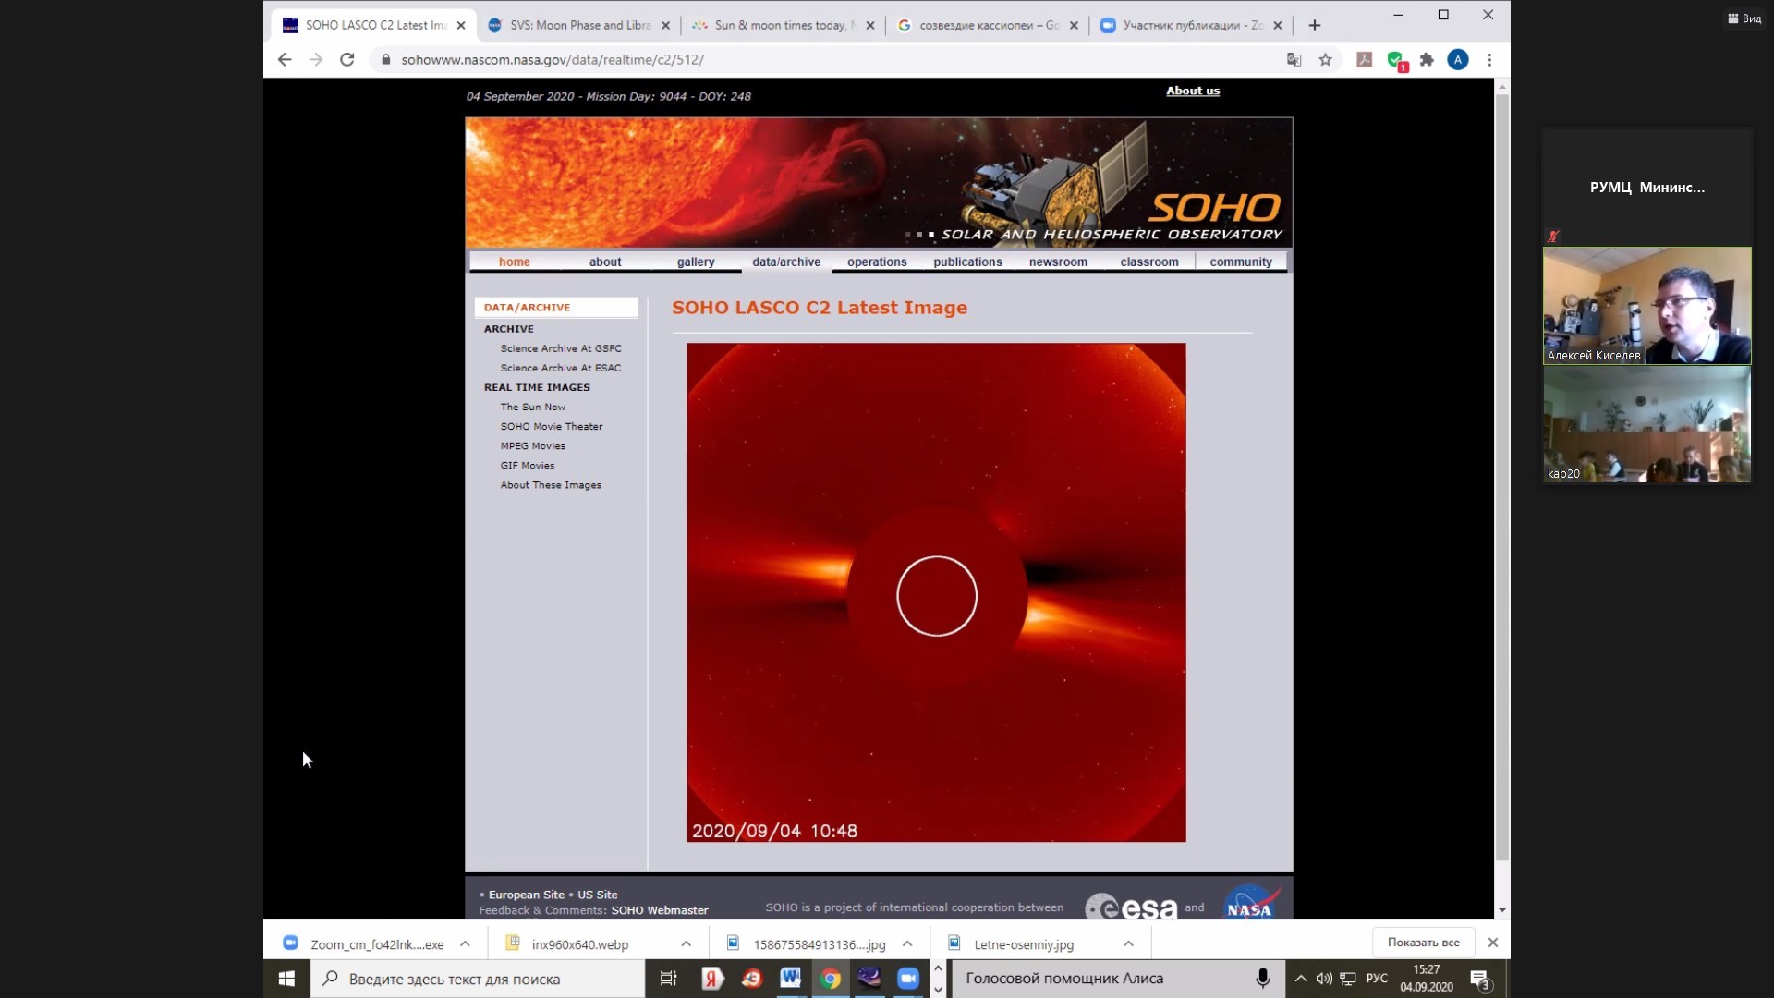Click the LASCO C2 coronagraph image
This screenshot has height=998, width=1774.
(936, 592)
